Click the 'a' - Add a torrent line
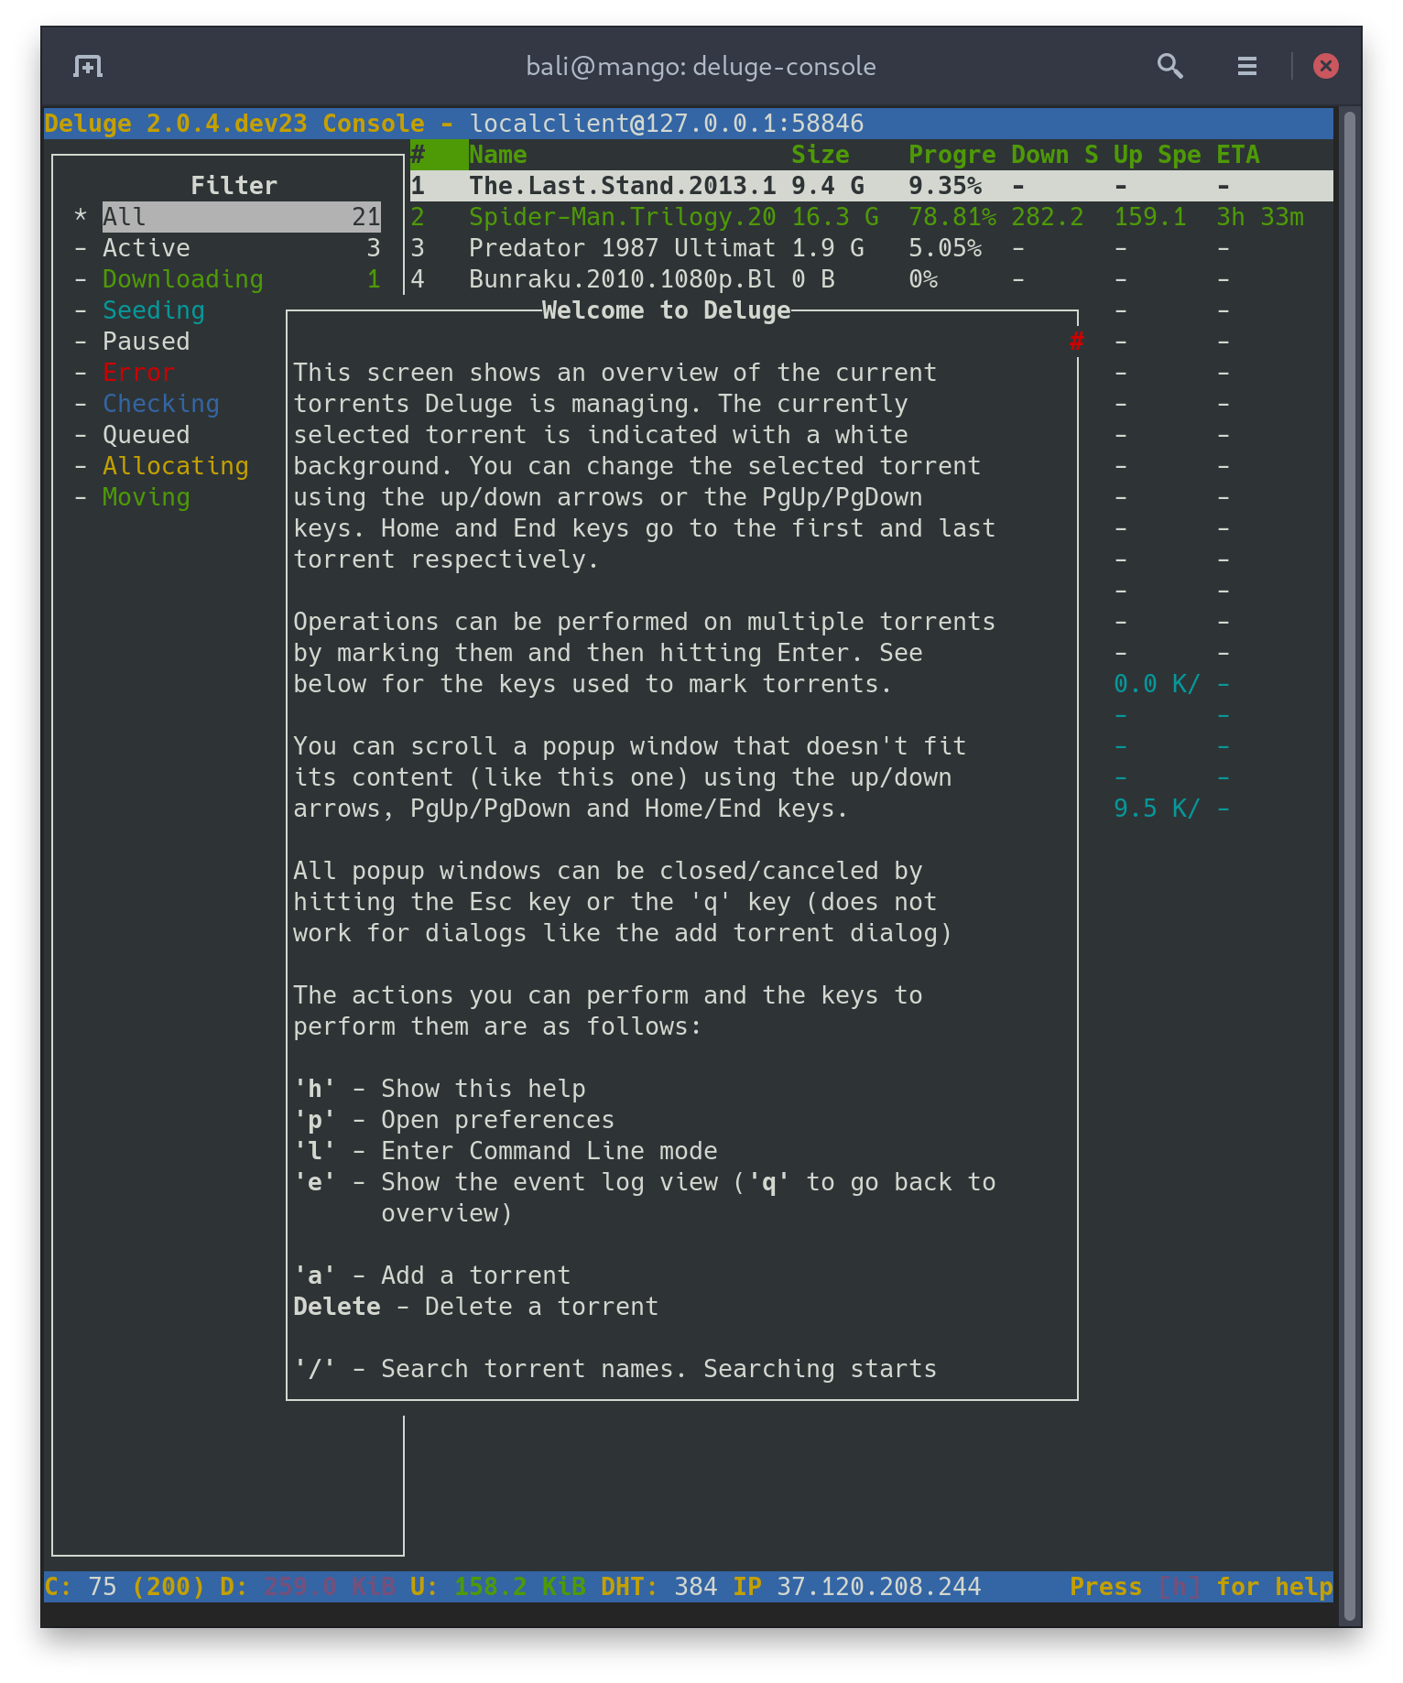1403x1683 pixels. coord(431,1276)
